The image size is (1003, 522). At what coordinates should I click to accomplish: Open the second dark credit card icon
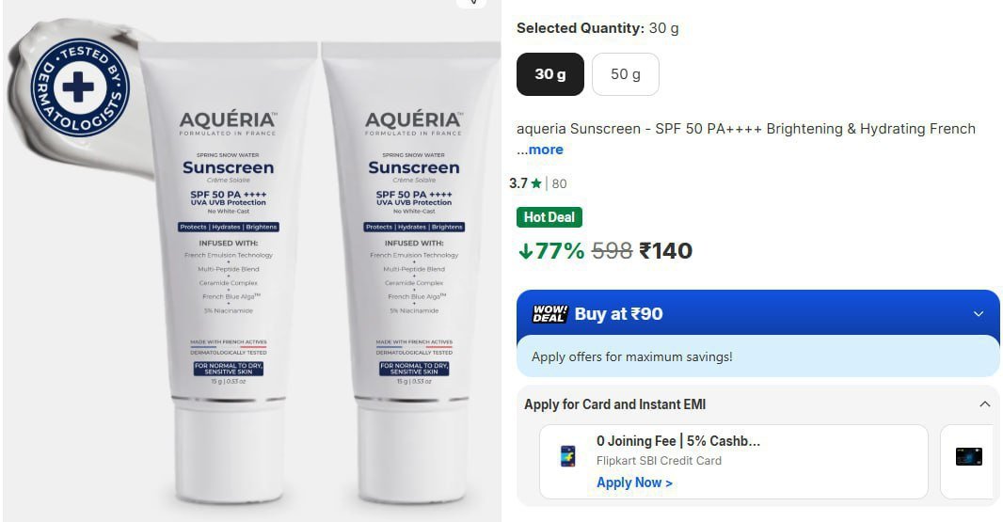click(968, 457)
